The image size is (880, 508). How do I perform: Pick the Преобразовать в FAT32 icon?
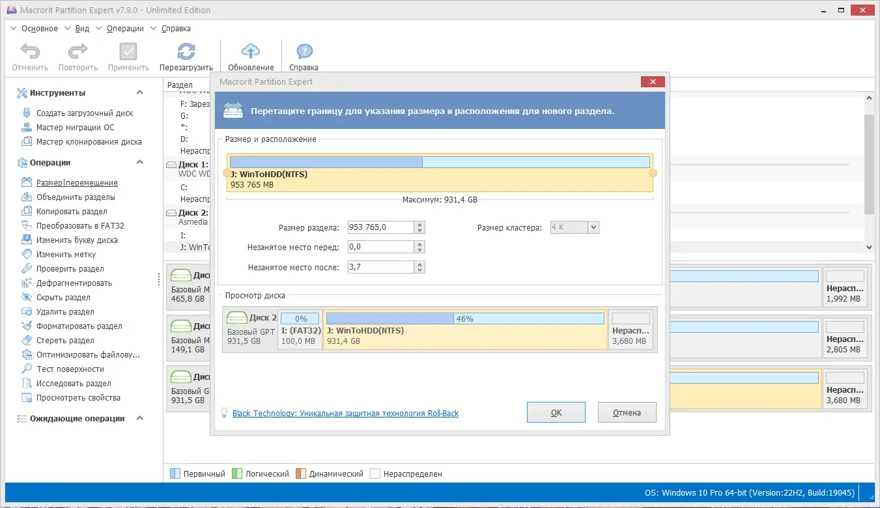coord(27,225)
